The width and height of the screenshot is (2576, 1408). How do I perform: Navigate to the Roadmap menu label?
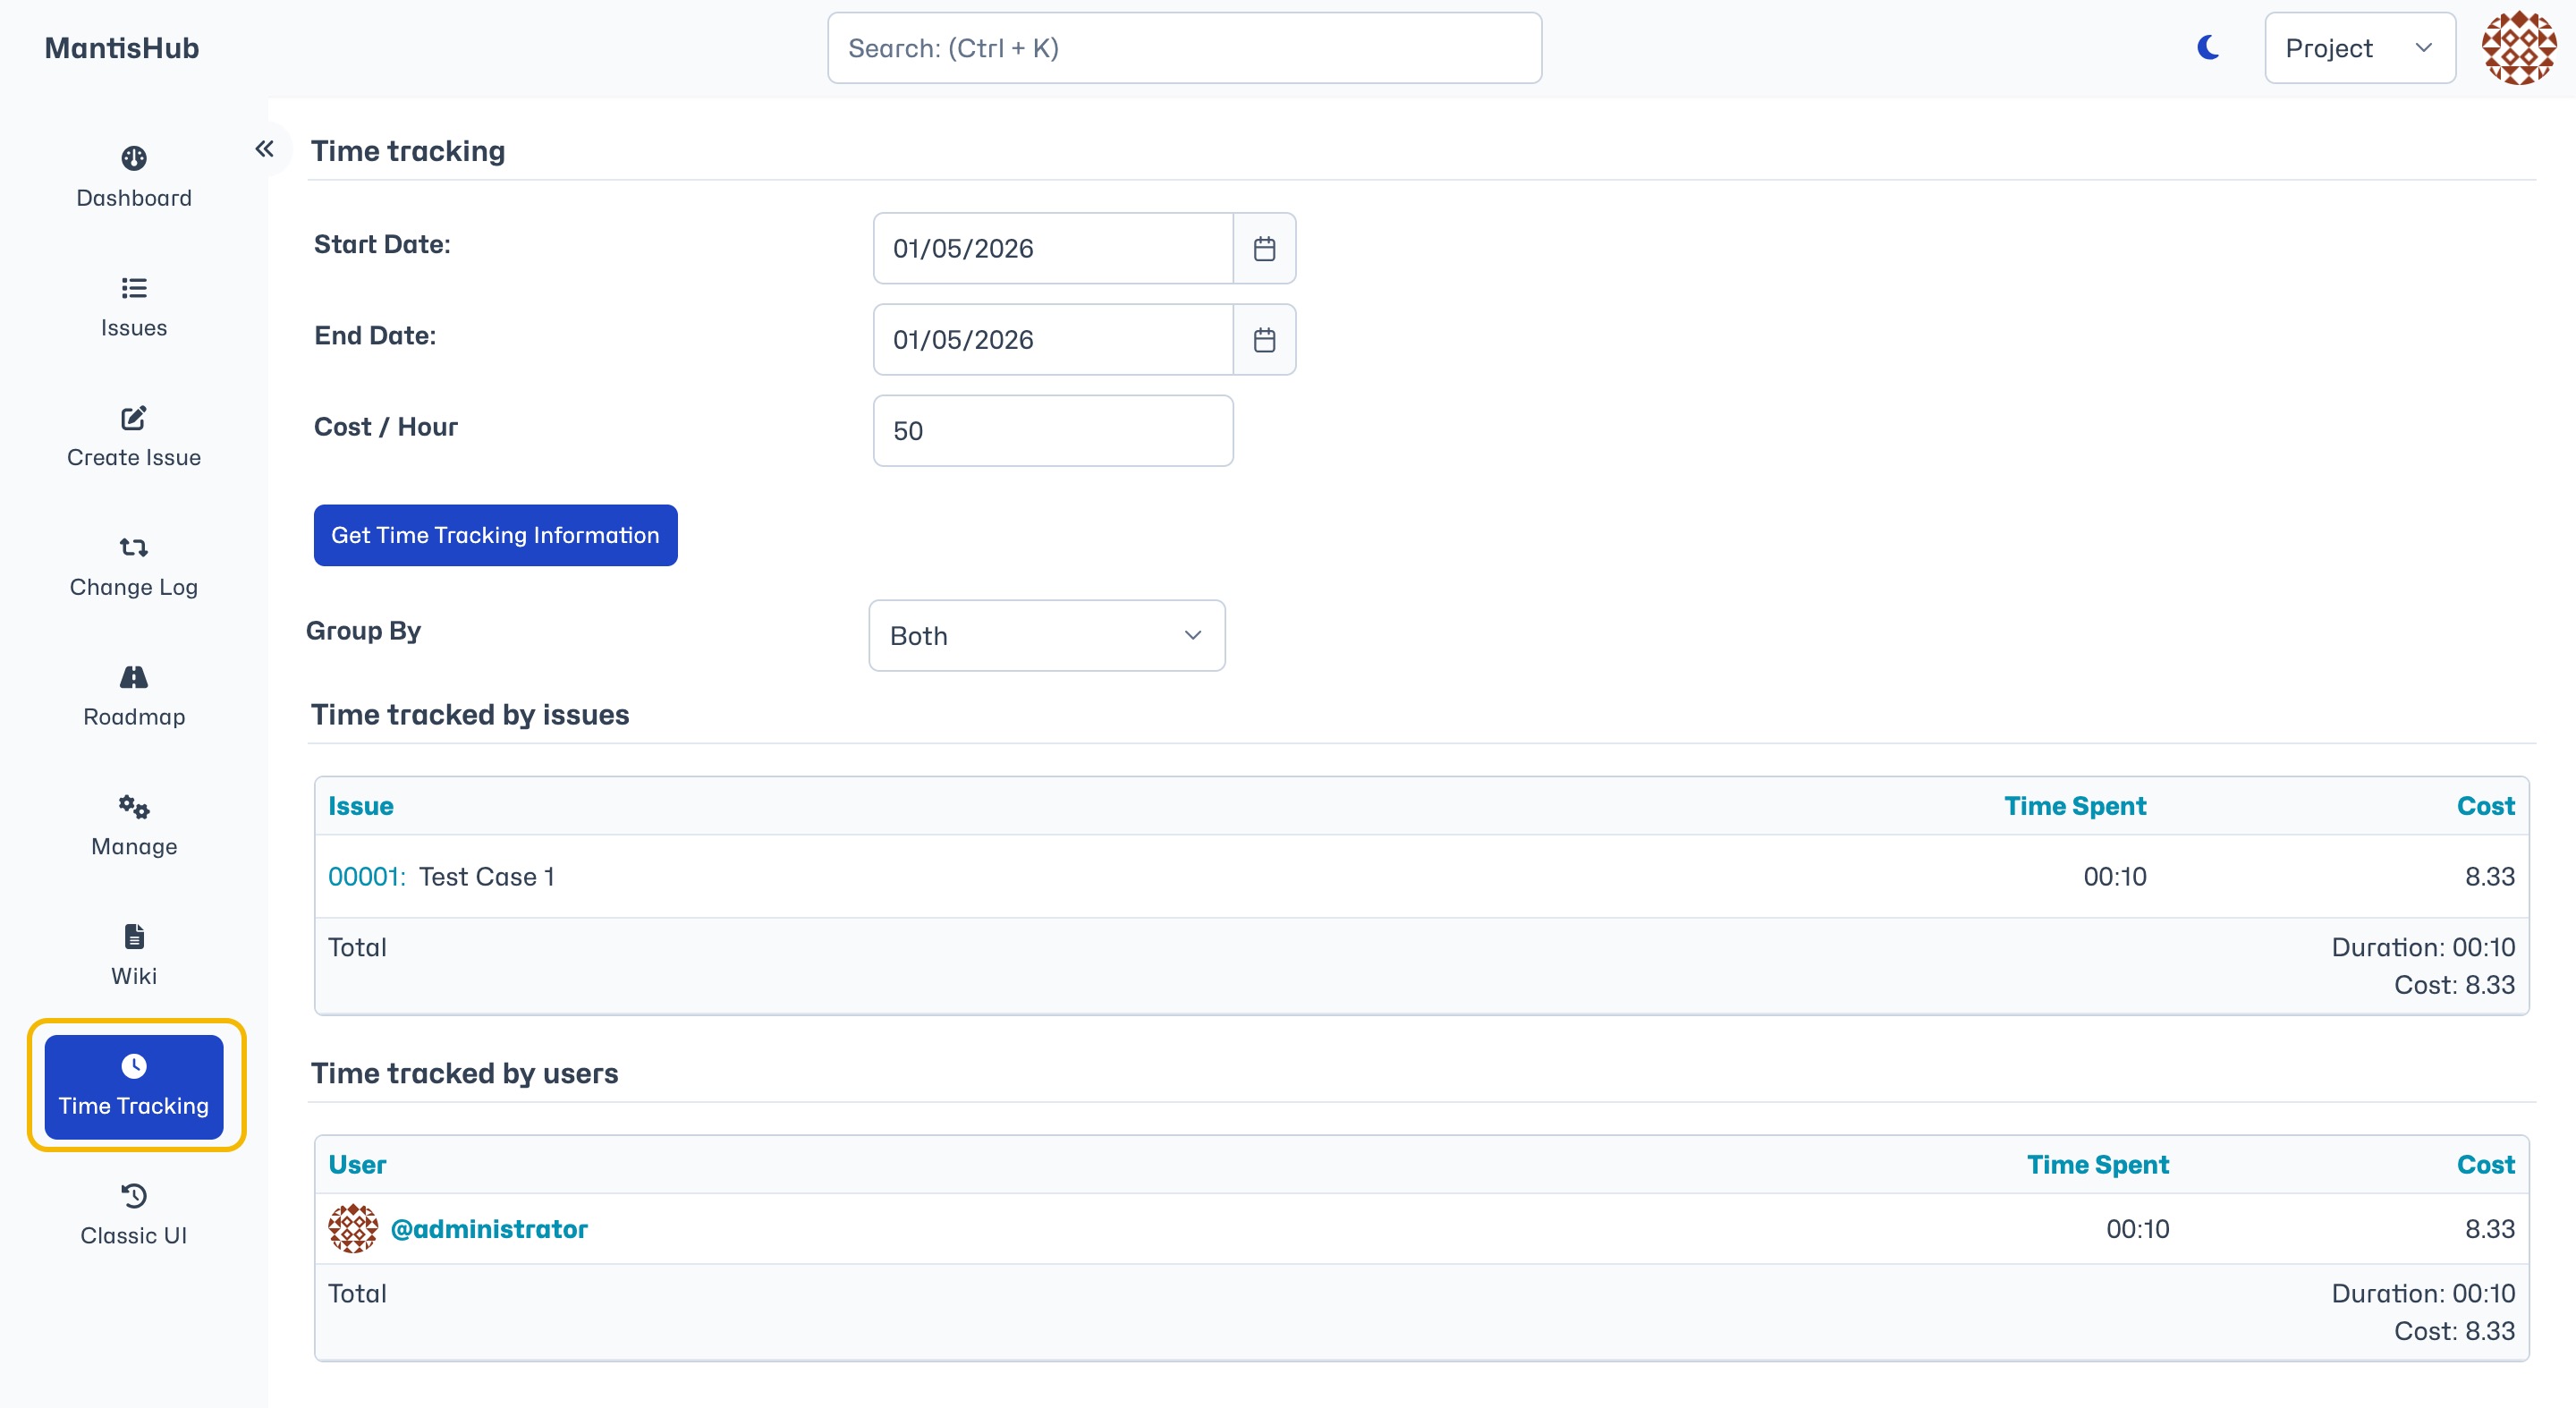coord(134,717)
